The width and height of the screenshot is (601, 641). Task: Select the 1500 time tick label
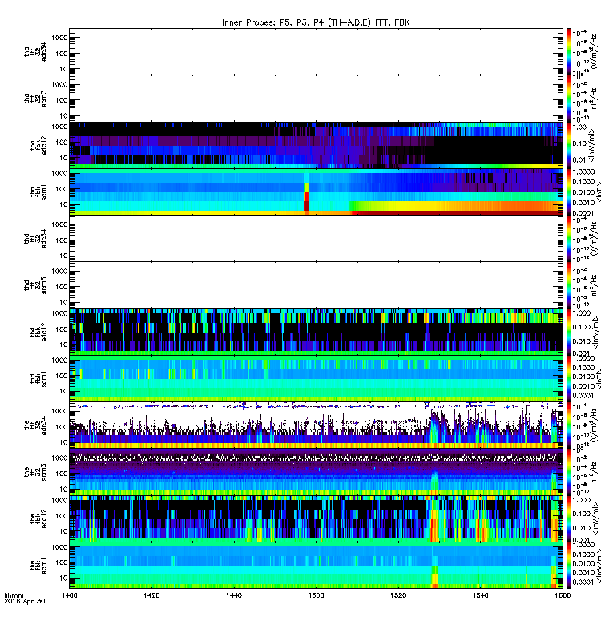(x=316, y=595)
